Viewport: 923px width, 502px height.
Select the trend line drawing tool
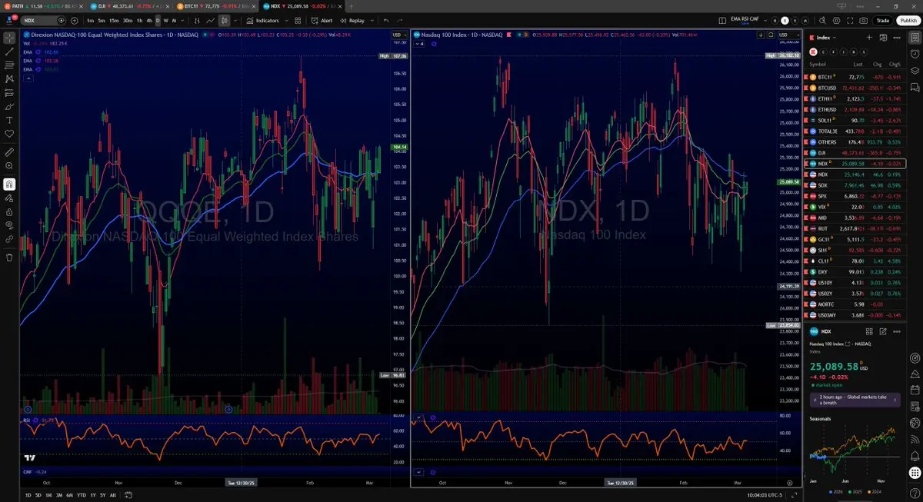(9, 51)
